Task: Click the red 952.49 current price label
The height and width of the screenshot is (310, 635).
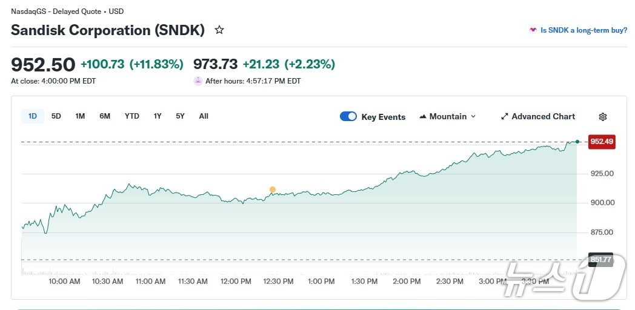Action: click(602, 142)
